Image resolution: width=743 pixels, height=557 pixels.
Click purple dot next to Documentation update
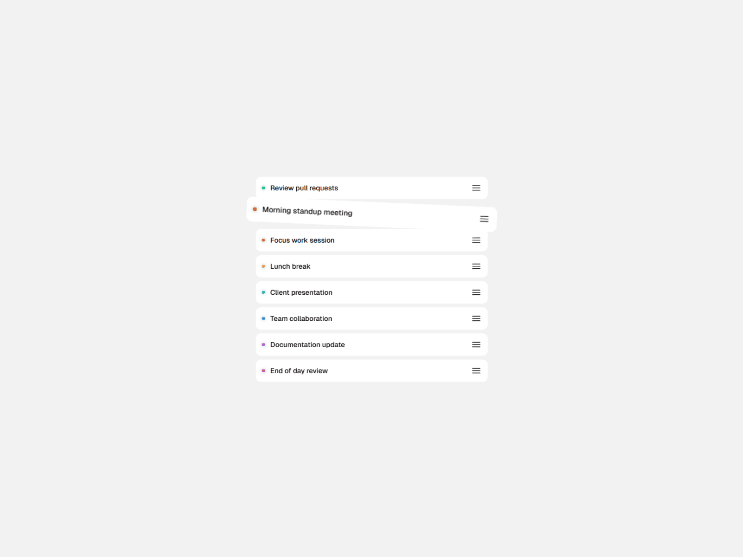pos(263,345)
